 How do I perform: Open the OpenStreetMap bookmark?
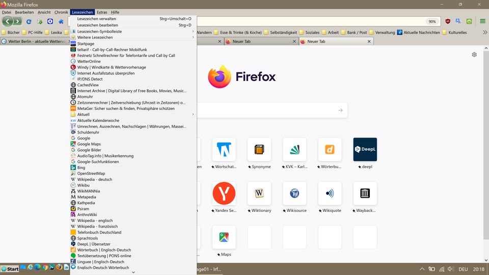point(91,173)
